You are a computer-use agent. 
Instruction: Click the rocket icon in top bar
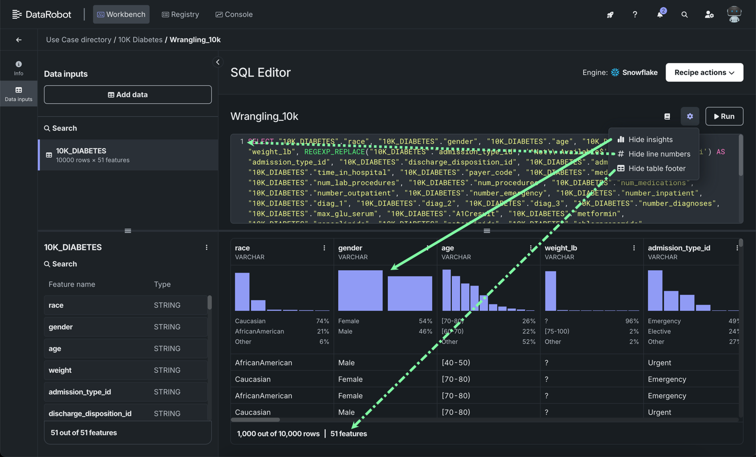[x=610, y=14]
